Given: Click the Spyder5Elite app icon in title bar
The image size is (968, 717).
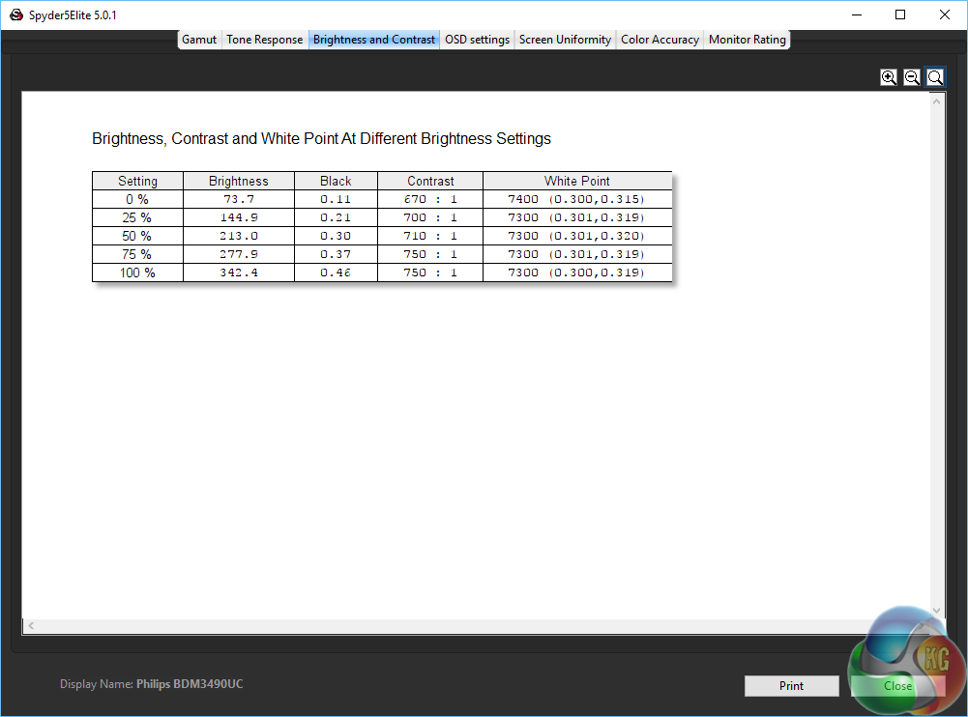Looking at the screenshot, I should tap(16, 14).
